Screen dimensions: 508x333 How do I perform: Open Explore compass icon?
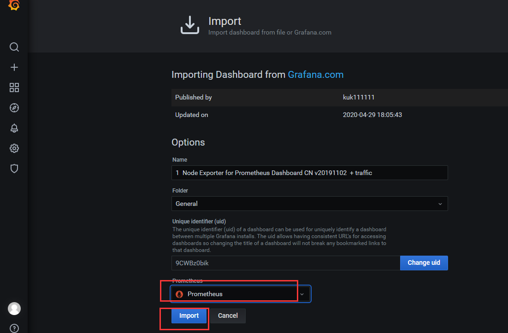[14, 108]
